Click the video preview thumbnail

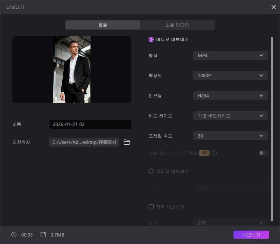pos(72,70)
